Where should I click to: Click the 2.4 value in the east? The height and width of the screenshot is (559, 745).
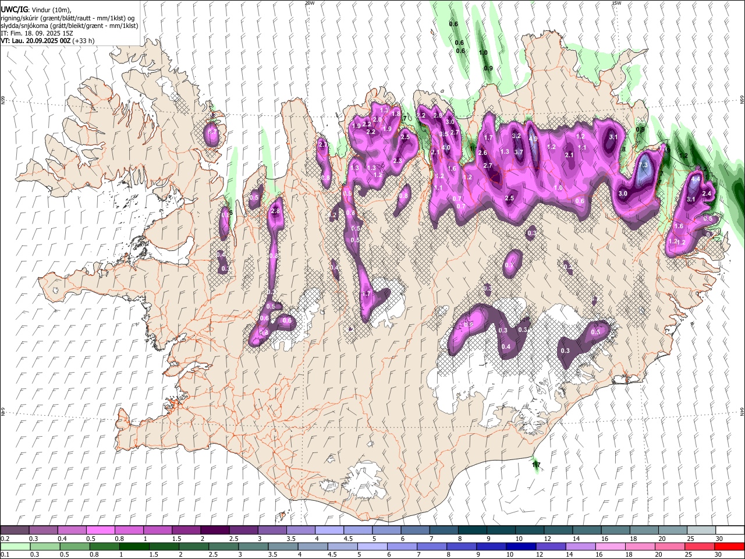click(707, 193)
